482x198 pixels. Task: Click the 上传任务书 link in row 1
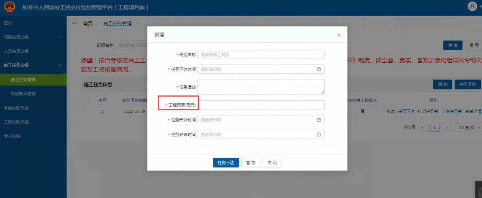pos(452,111)
